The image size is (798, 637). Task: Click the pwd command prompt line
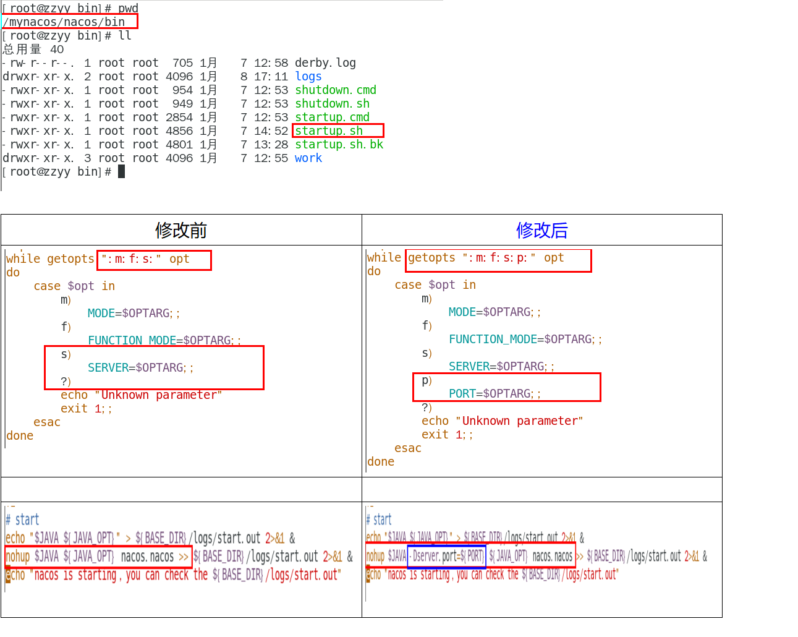[x=70, y=8]
